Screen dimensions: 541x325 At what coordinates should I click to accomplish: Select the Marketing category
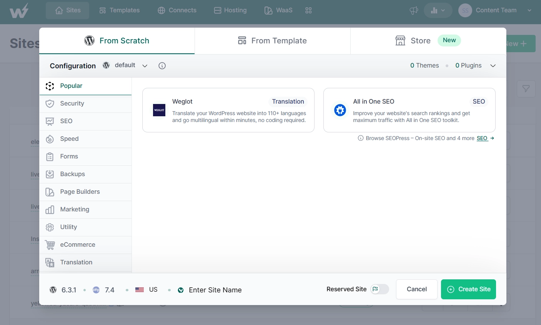pos(85,210)
